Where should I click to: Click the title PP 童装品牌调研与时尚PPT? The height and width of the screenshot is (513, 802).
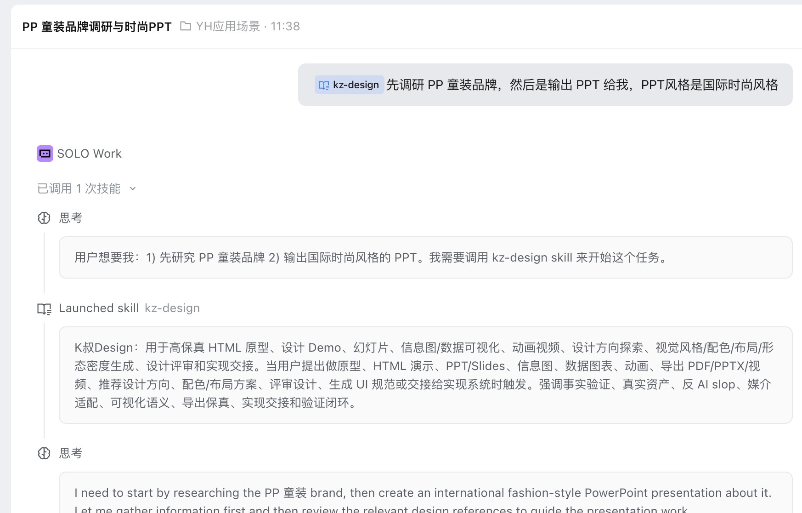pyautogui.click(x=97, y=27)
